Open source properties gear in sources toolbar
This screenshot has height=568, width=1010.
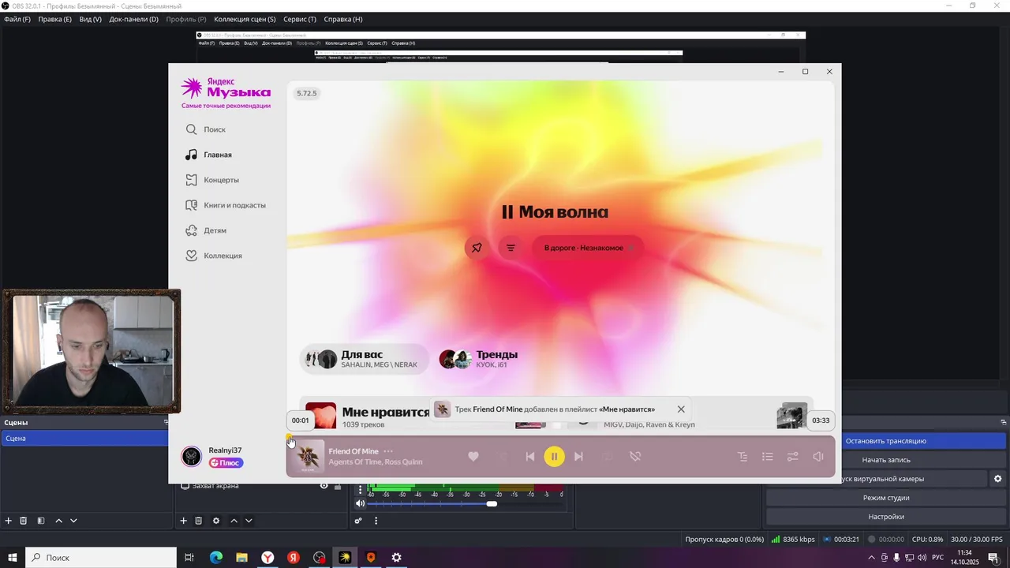coord(216,521)
